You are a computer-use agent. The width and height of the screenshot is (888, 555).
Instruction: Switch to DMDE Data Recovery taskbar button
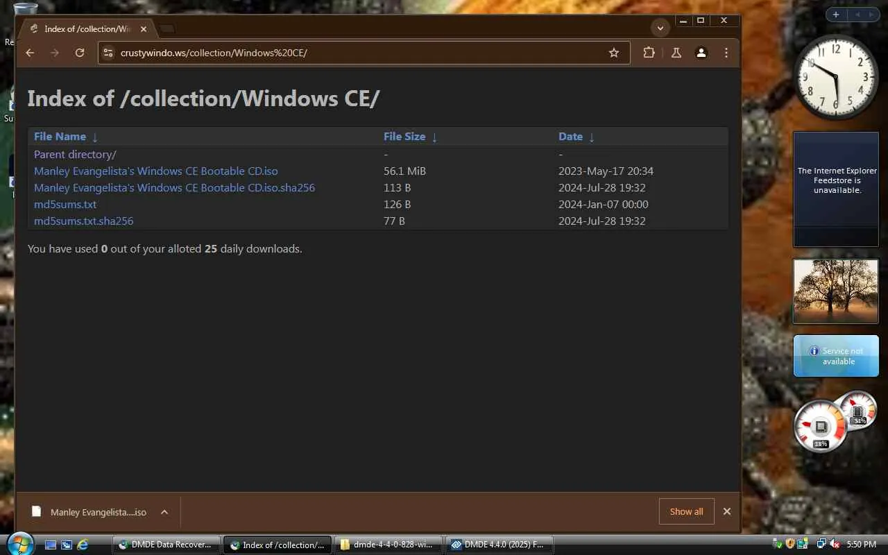(166, 545)
